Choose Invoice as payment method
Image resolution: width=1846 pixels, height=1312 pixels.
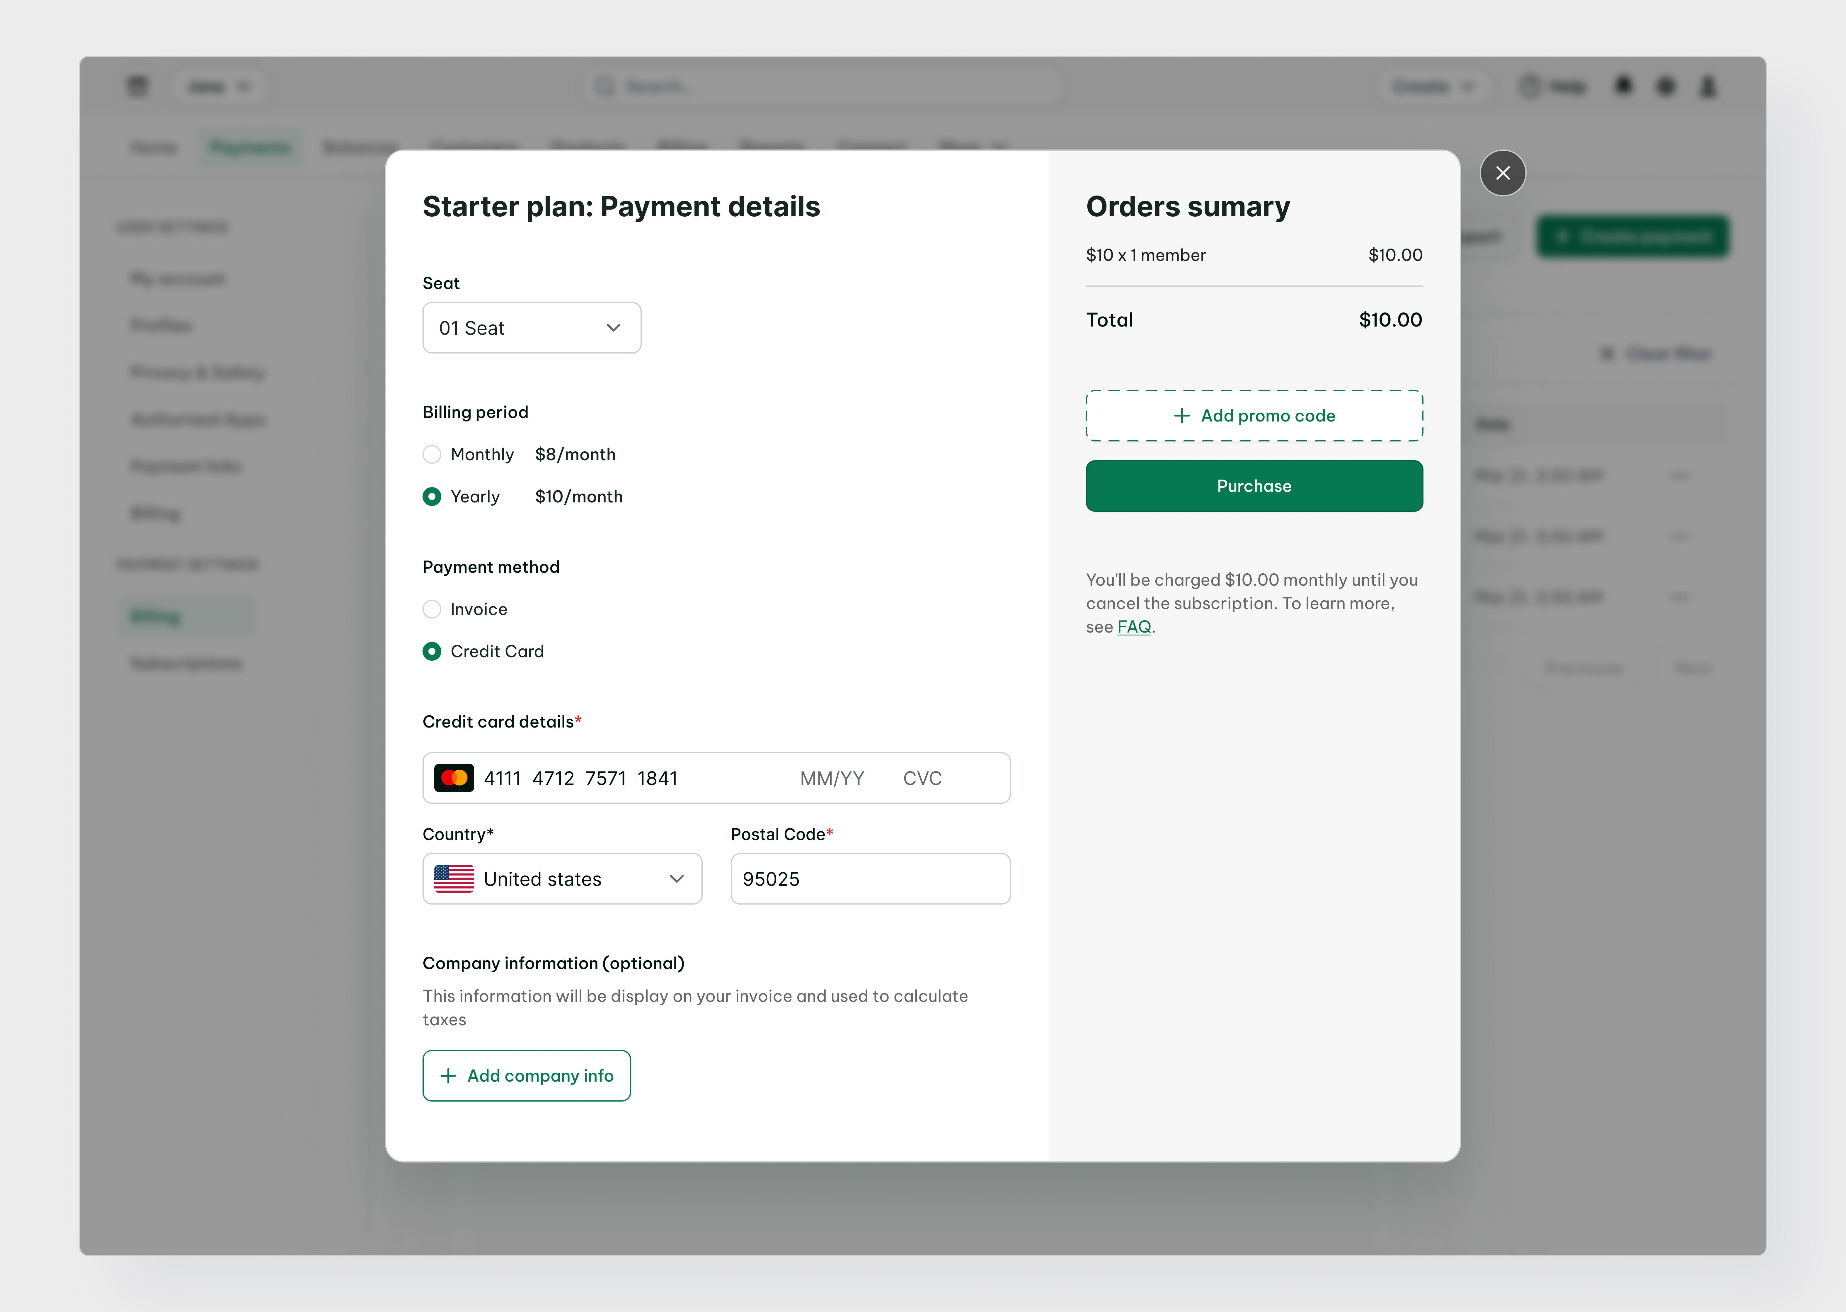pos(432,609)
